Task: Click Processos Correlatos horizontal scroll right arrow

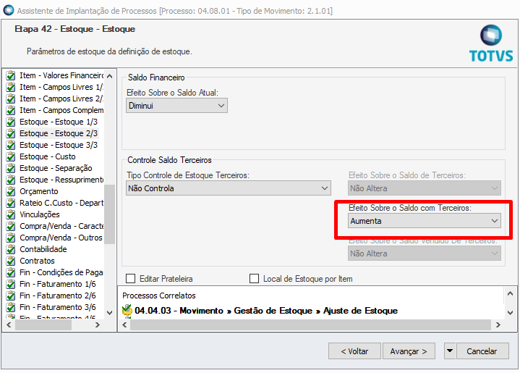Action: click(498, 325)
